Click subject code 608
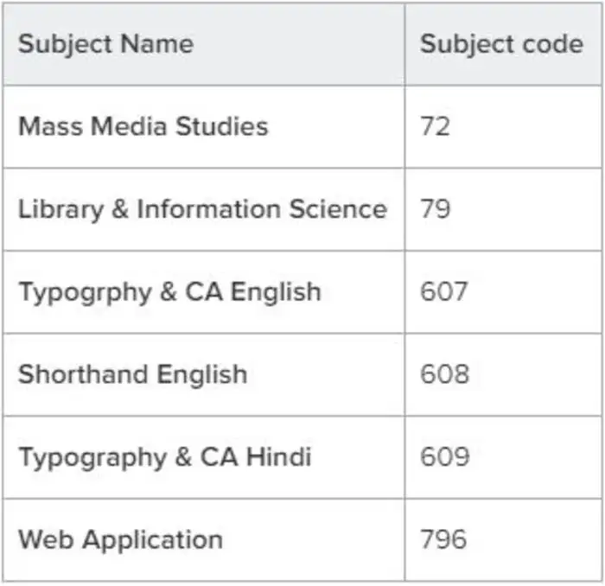The height and width of the screenshot is (586, 605). click(x=444, y=374)
